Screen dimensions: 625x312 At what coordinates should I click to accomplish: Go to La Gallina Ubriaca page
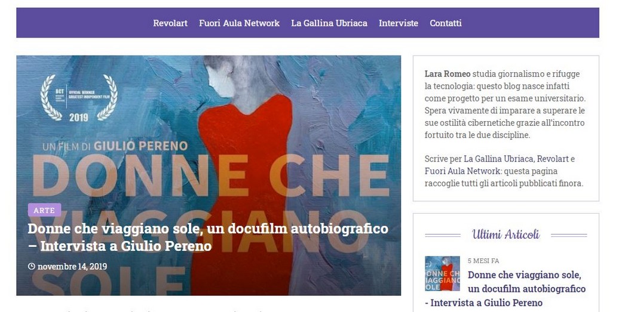(x=329, y=23)
